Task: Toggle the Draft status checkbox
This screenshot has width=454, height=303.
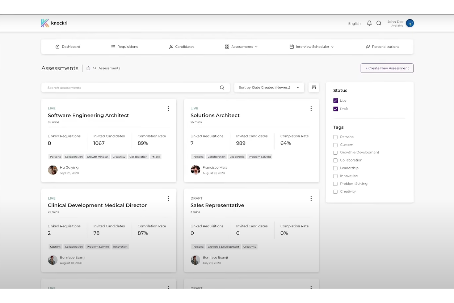Action: (x=336, y=109)
